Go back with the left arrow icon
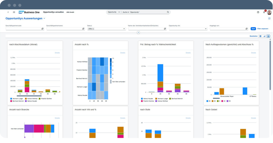Screen dimensions: 273x143 (x=8, y=12)
